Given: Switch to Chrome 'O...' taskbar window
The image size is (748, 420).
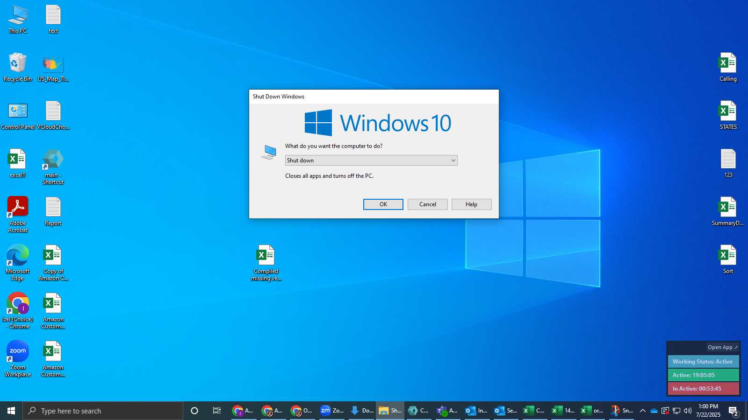Looking at the screenshot, I should tap(302, 411).
